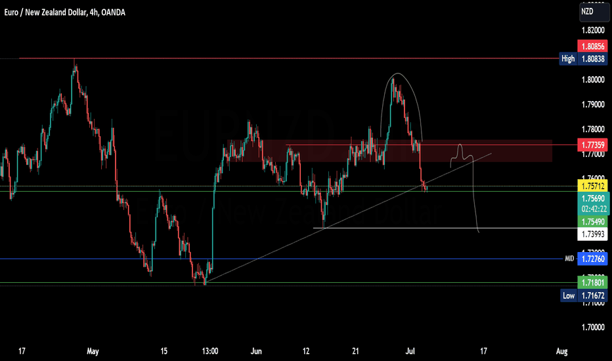Select the 12 date on time axis
Viewport: 612px width, 361px height.
point(306,351)
